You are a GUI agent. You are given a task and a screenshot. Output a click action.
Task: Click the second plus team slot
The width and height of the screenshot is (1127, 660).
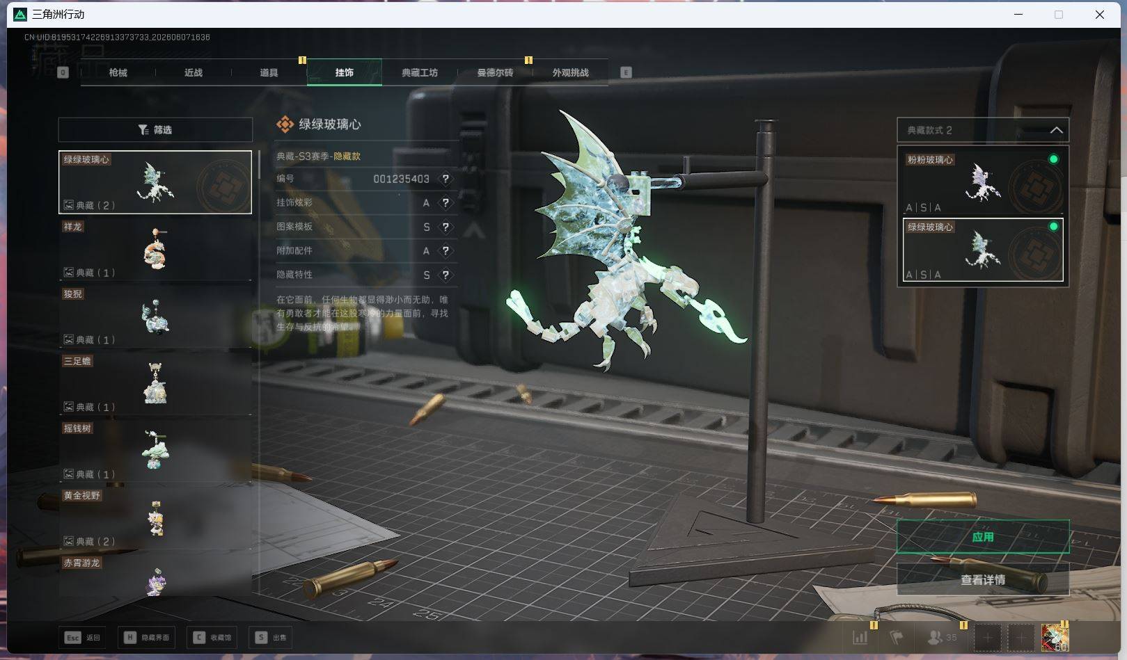(1021, 637)
